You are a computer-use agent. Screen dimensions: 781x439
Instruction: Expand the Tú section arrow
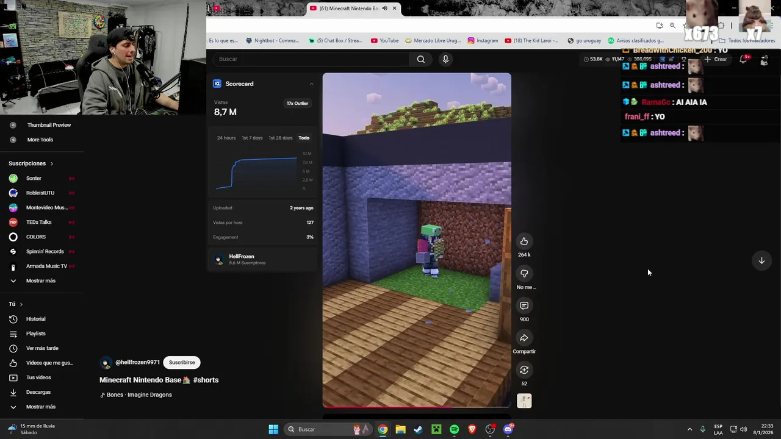click(x=21, y=304)
